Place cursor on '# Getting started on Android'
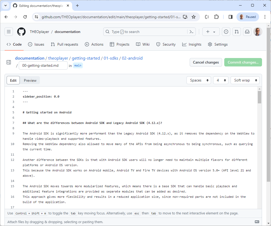 pos(47,113)
